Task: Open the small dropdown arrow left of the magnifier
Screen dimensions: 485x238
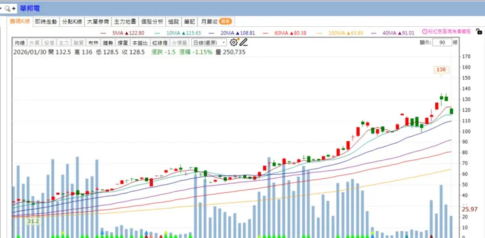Action: click(1, 8)
